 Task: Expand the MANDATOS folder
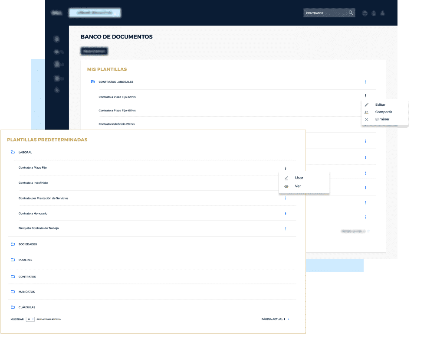tap(13, 291)
